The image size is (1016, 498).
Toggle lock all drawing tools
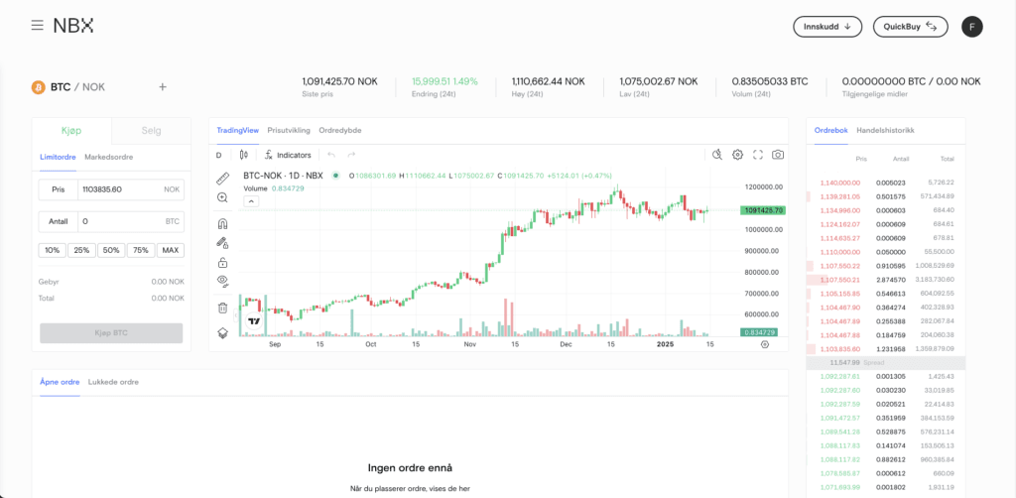pyautogui.click(x=222, y=263)
